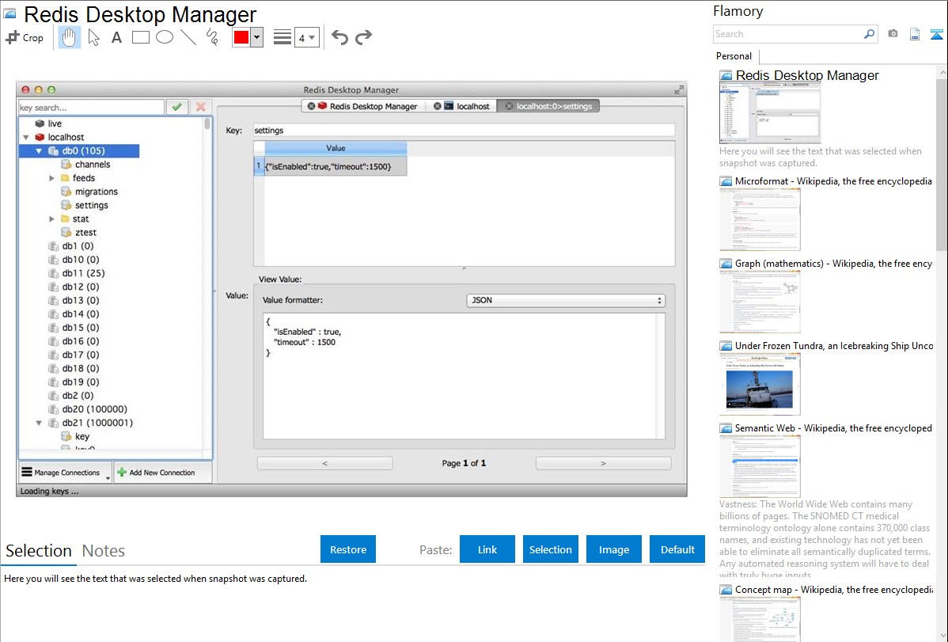Switch to the Notes tab
Image resolution: width=948 pixels, height=642 pixels.
pos(104,551)
